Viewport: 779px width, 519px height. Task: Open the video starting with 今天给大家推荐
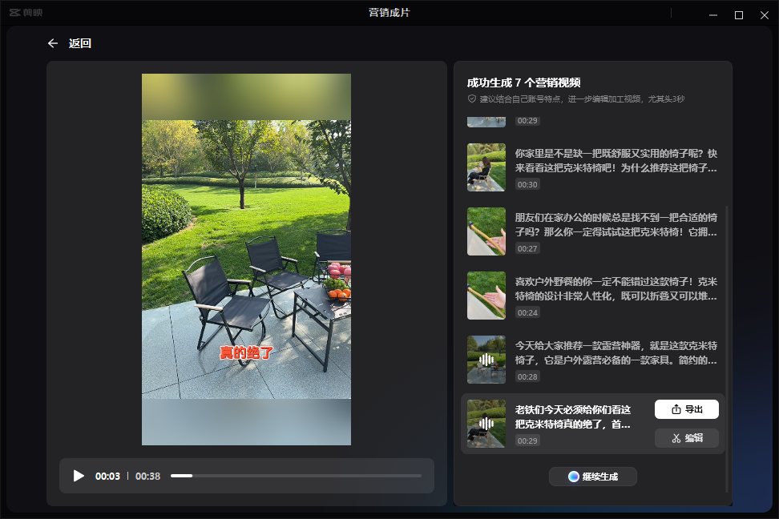(616, 353)
